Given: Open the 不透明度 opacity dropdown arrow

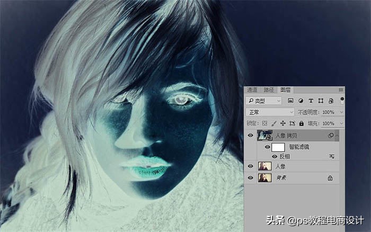Looking at the screenshot, I should point(341,112).
